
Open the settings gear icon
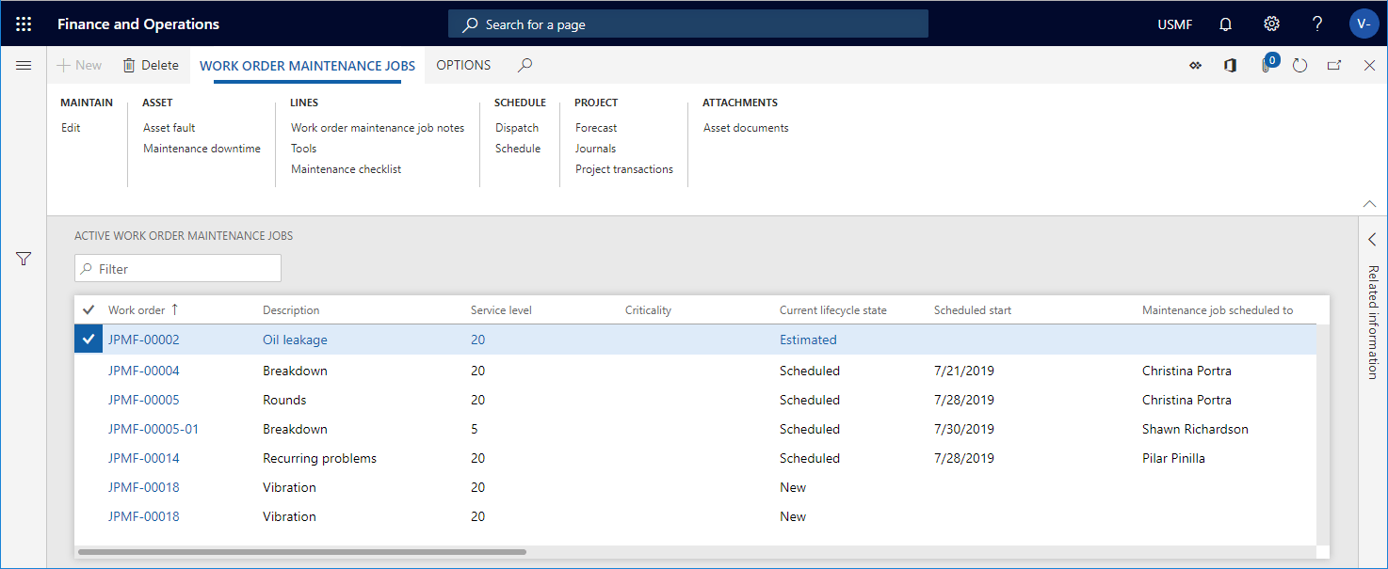pos(1271,24)
